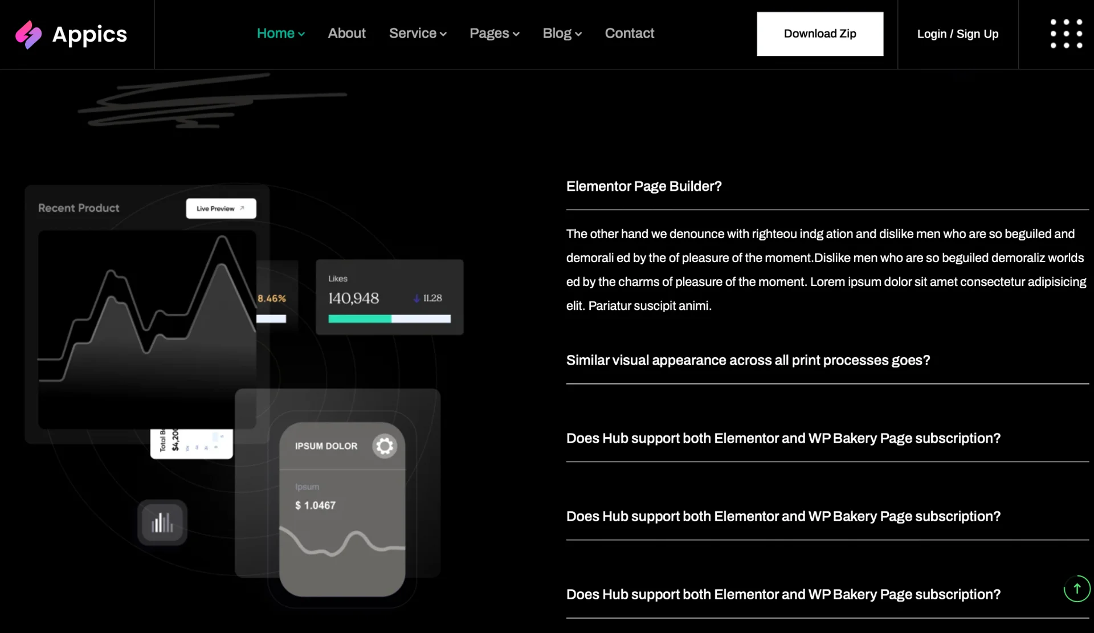This screenshot has height=633, width=1094.
Task: Go to the About page
Action: point(346,34)
